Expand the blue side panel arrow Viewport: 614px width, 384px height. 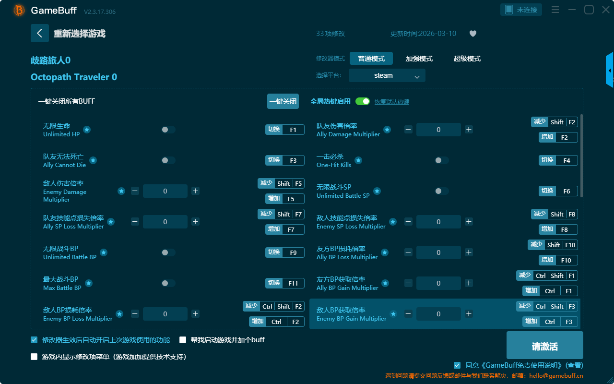pyautogui.click(x=610, y=71)
